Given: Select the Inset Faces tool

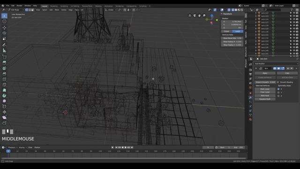Looking at the screenshot, I should pyautogui.click(x=4, y=68).
